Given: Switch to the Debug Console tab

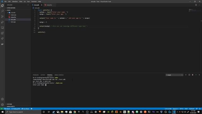Looking at the screenshot, I should pyautogui.click(x=59, y=75).
